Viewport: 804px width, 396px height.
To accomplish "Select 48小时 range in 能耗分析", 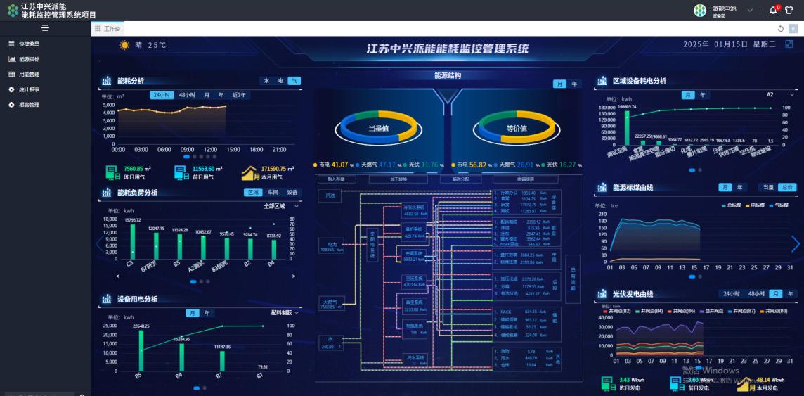I will 187,95.
